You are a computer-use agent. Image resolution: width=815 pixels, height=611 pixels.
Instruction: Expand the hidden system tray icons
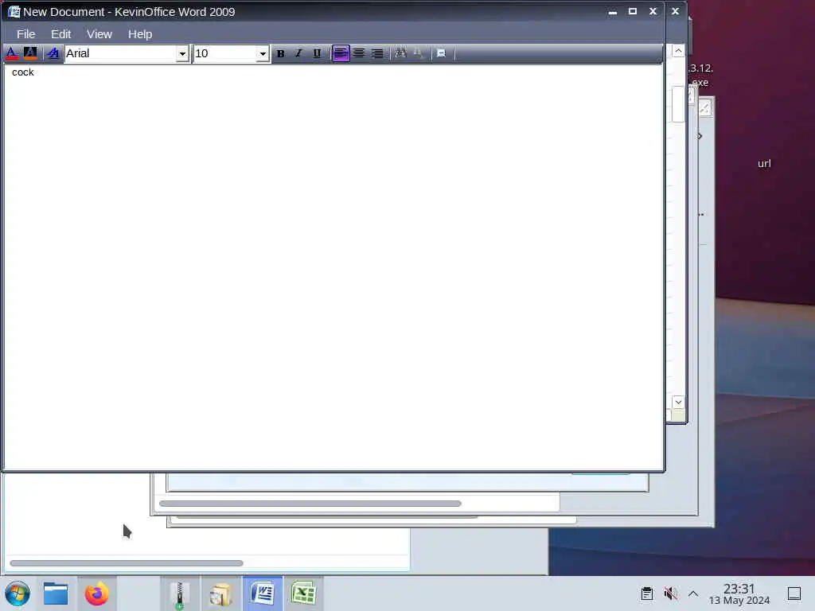693,593
